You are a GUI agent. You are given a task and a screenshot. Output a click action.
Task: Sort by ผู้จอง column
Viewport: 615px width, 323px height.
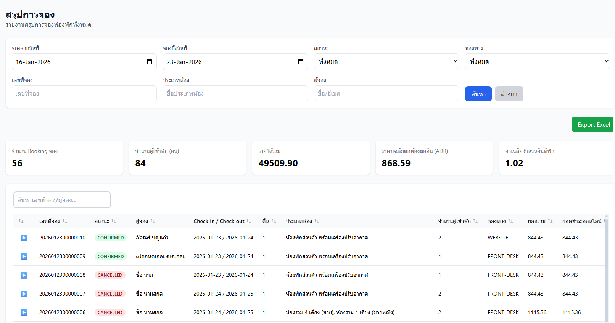[x=153, y=221]
